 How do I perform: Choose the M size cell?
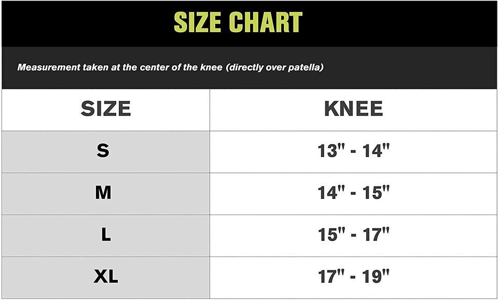pos(106,194)
